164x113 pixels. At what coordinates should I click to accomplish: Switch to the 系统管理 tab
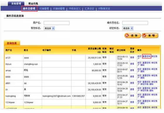[x=16, y=4]
